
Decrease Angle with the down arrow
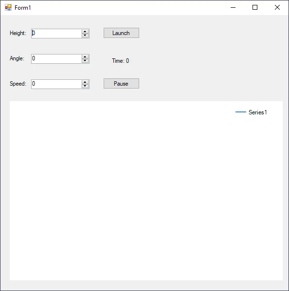click(85, 61)
